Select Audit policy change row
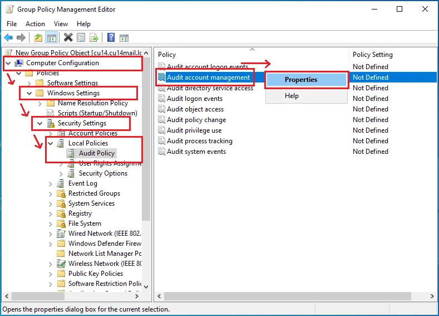The width and height of the screenshot is (439, 316). (196, 120)
